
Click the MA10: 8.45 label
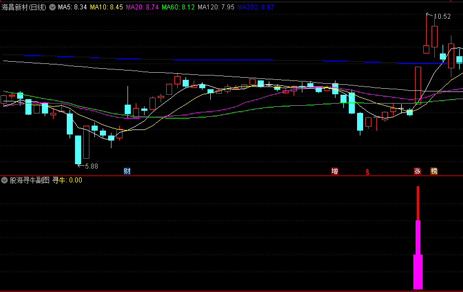tap(107, 7)
